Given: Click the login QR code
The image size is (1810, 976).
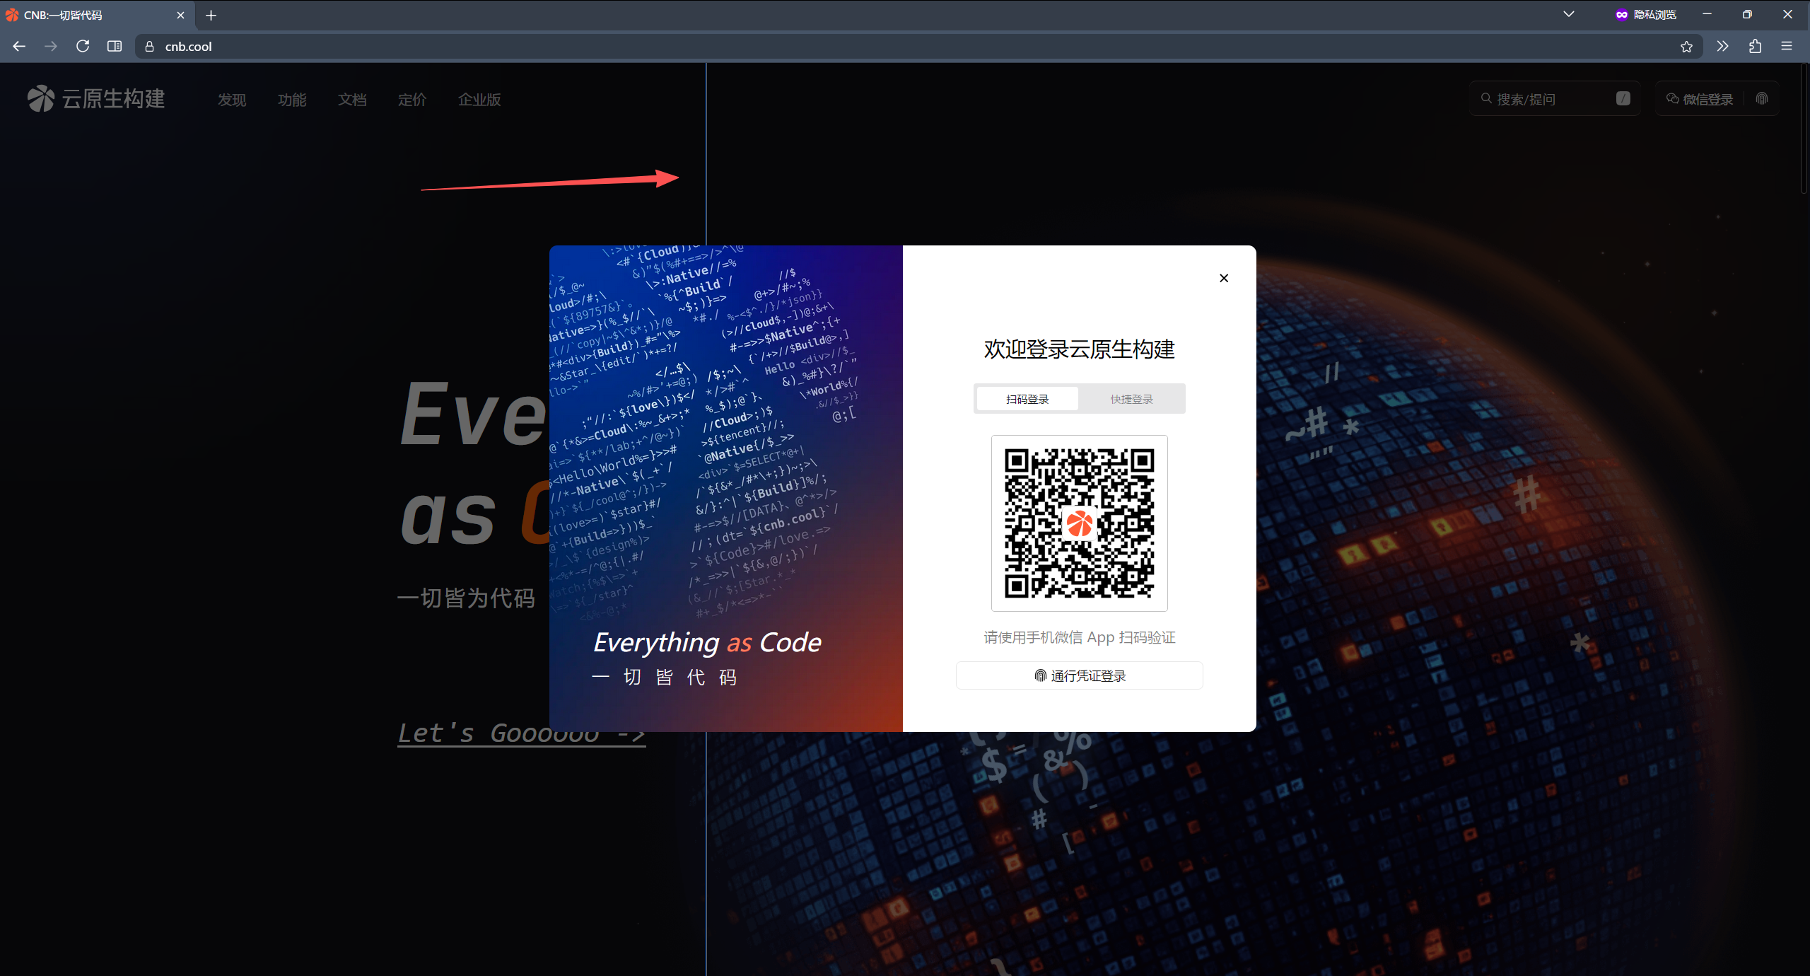Looking at the screenshot, I should coord(1079,523).
